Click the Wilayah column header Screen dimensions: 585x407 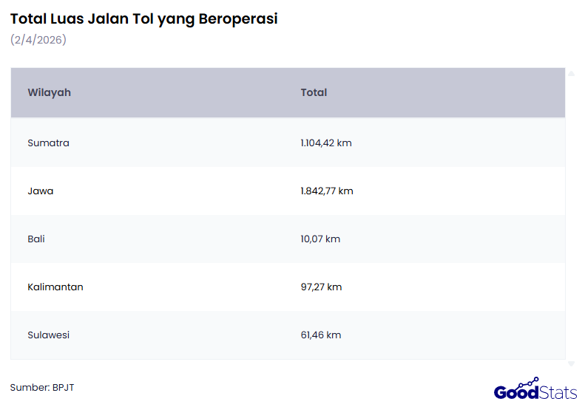[x=50, y=92]
